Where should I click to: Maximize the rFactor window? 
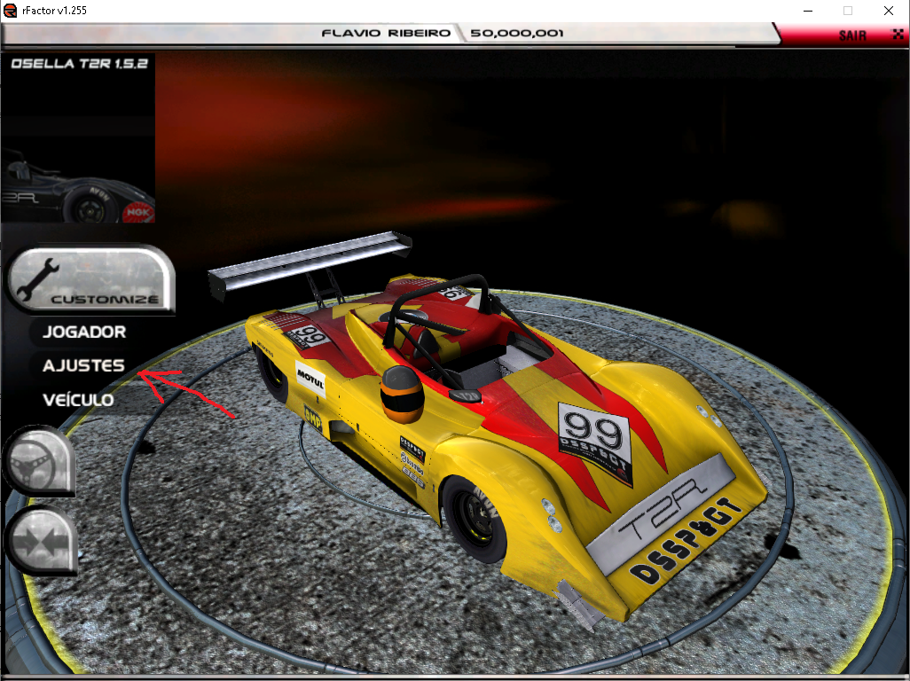pos(848,11)
